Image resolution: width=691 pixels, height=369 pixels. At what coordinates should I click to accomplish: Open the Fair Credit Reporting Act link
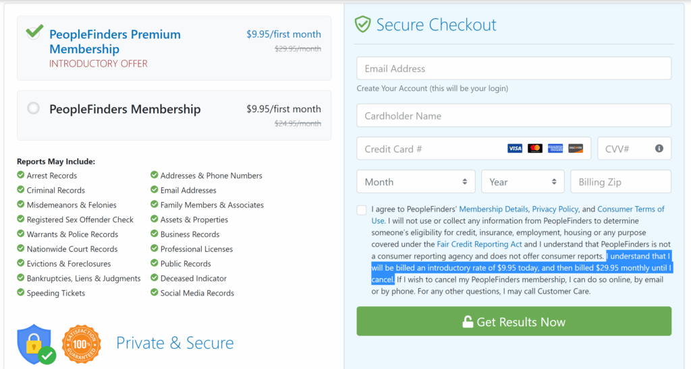coord(479,244)
